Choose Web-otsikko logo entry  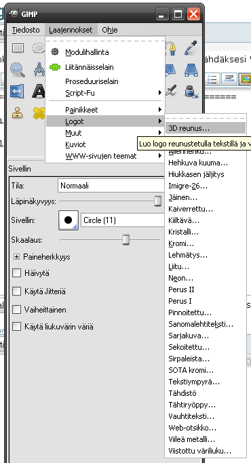click(206, 428)
